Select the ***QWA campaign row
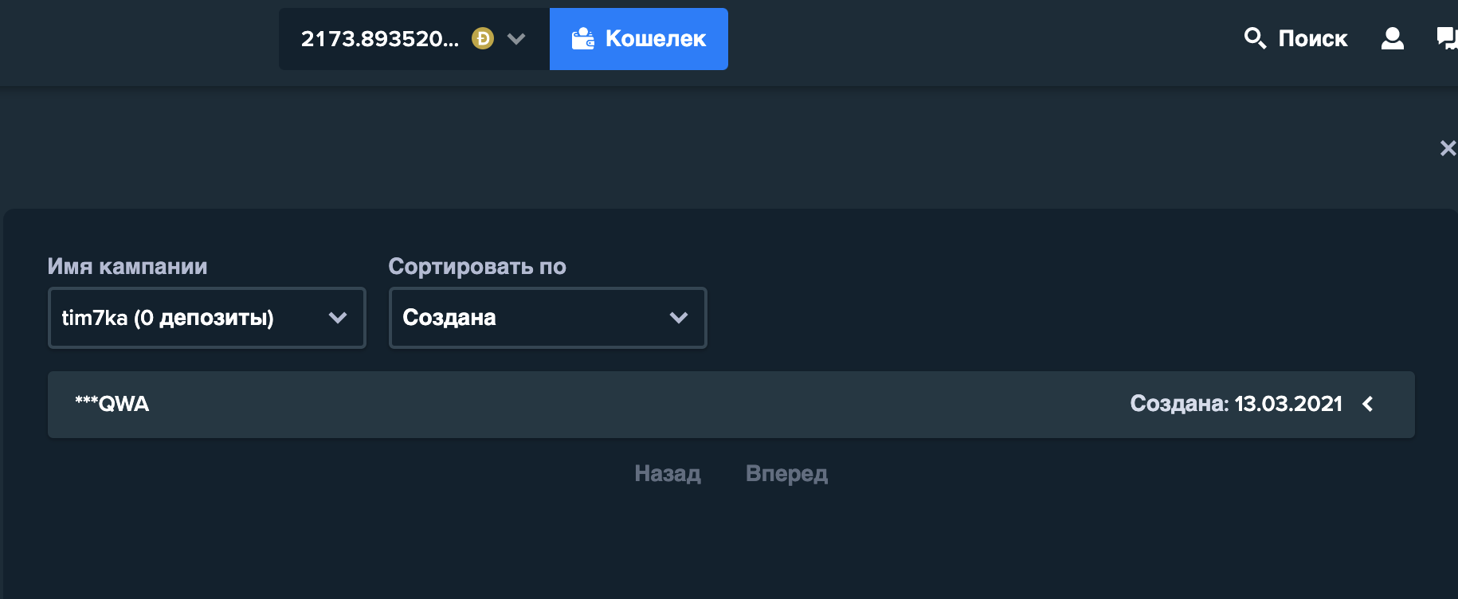 pos(731,405)
